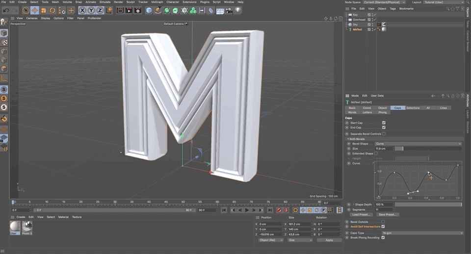471x254 pixels.
Task: Open the Size mode dropdown in coordinates
Action: (300, 240)
